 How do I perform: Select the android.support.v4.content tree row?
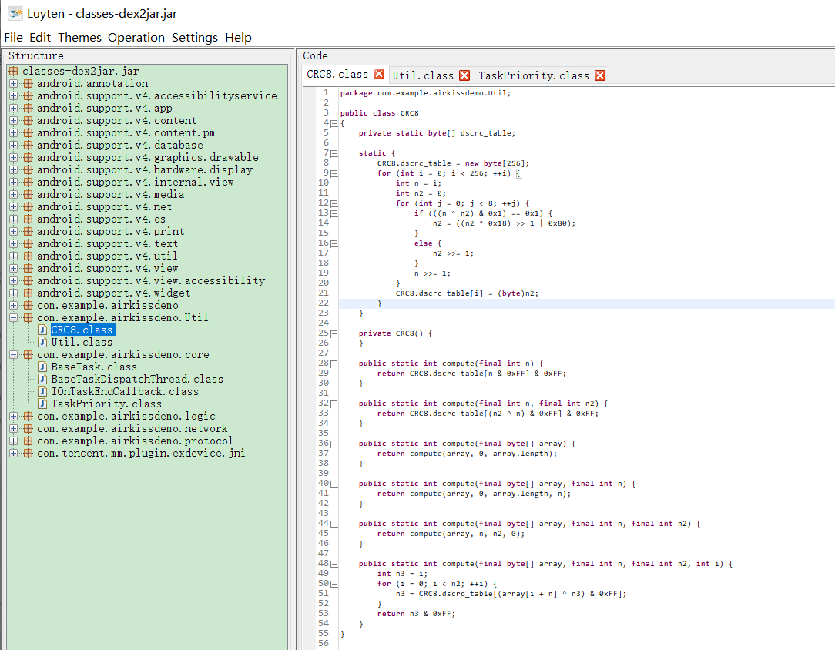pyautogui.click(x=116, y=120)
